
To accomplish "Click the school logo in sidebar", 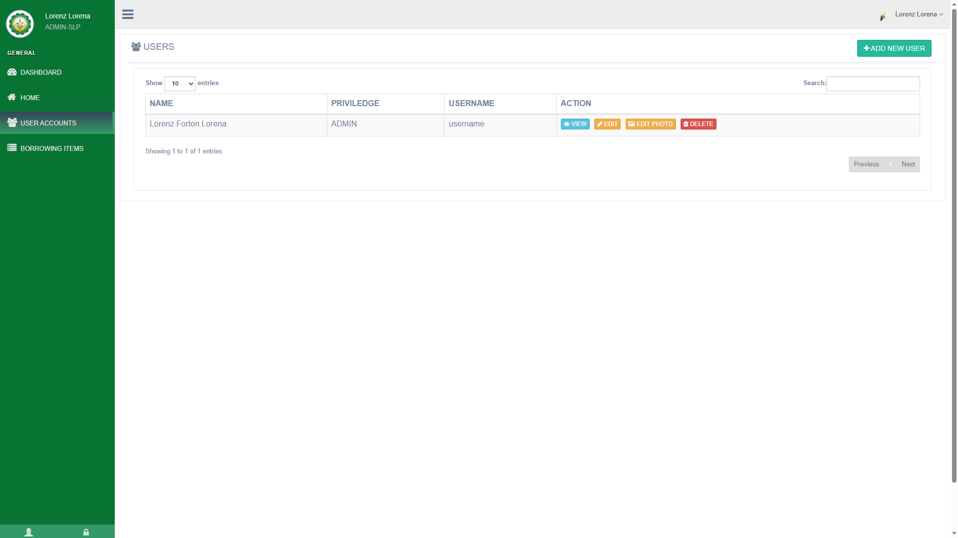I will coord(20,23).
